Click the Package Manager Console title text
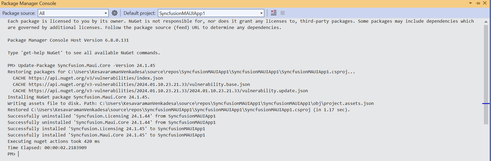This screenshot has height=161, width=491. 29,3
